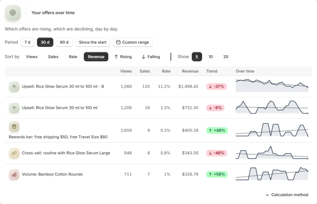
Task: Click the Views column header
Action: (126, 71)
